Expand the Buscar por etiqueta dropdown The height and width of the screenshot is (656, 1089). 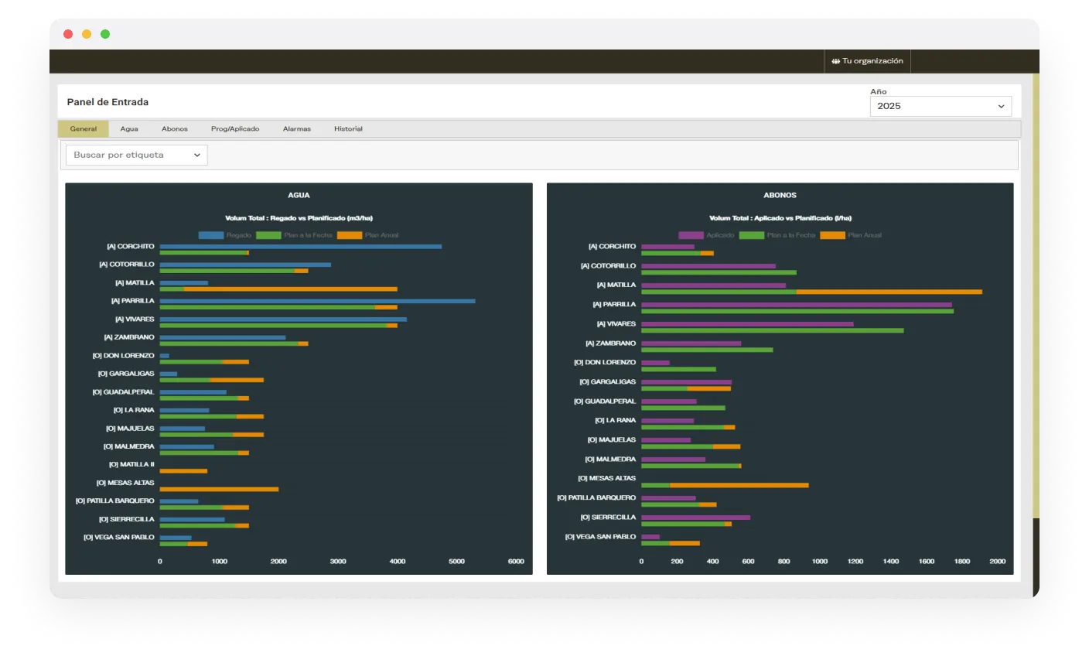click(137, 155)
